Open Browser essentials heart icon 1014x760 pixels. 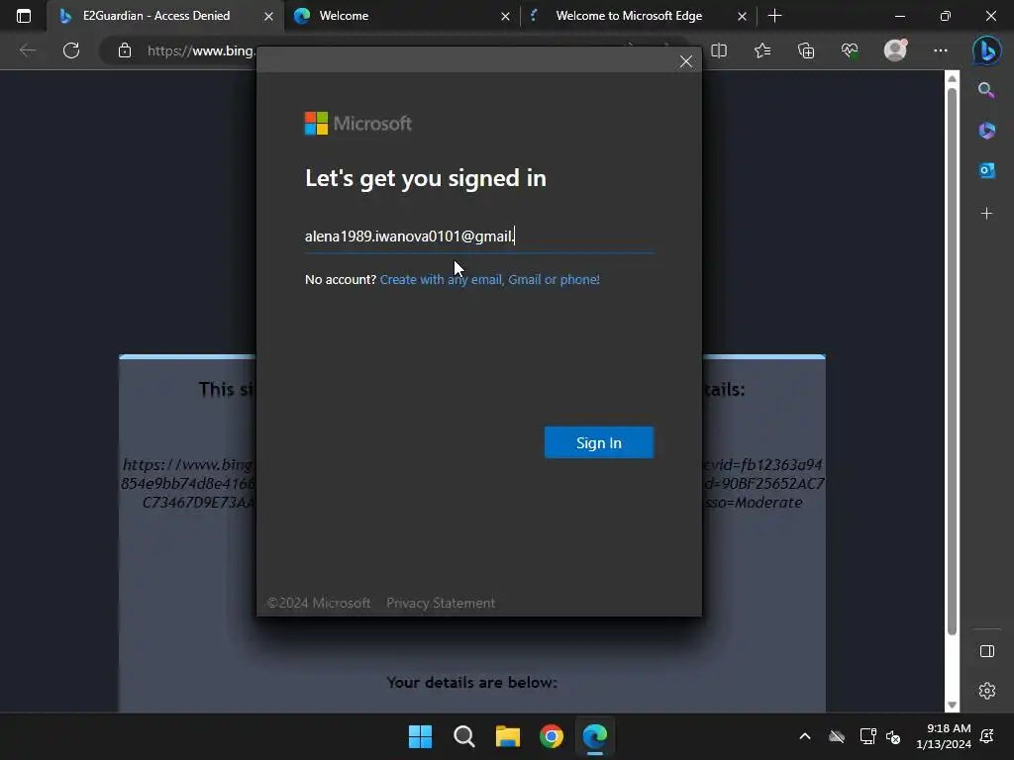850,50
